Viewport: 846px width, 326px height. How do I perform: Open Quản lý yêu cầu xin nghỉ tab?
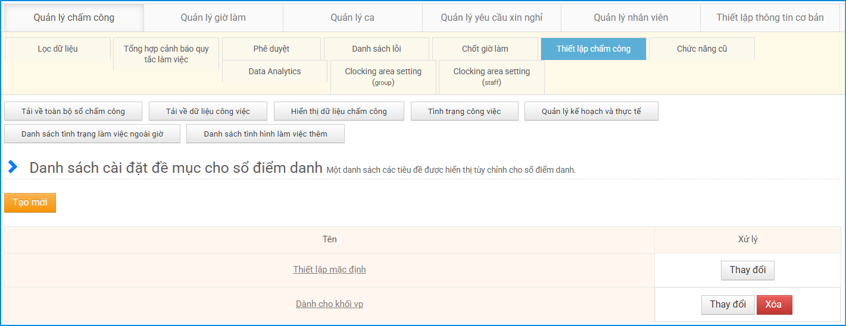(x=492, y=17)
